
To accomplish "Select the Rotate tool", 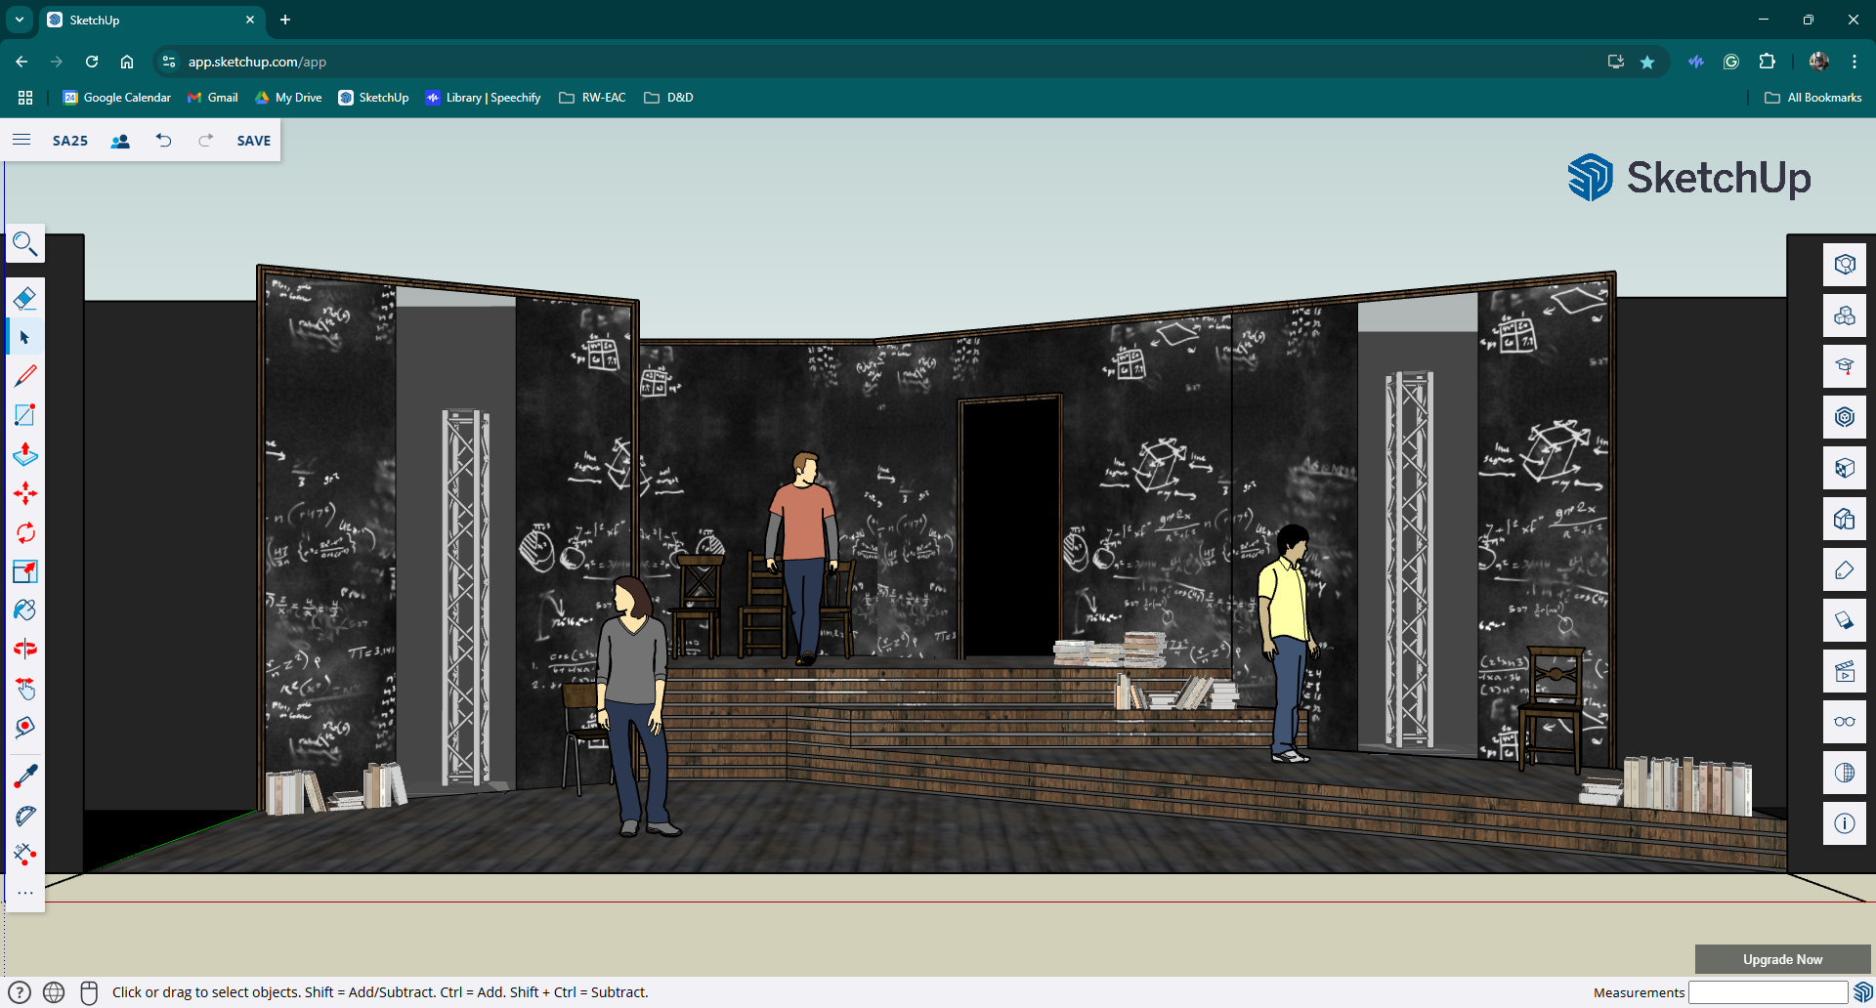I will (x=25, y=532).
